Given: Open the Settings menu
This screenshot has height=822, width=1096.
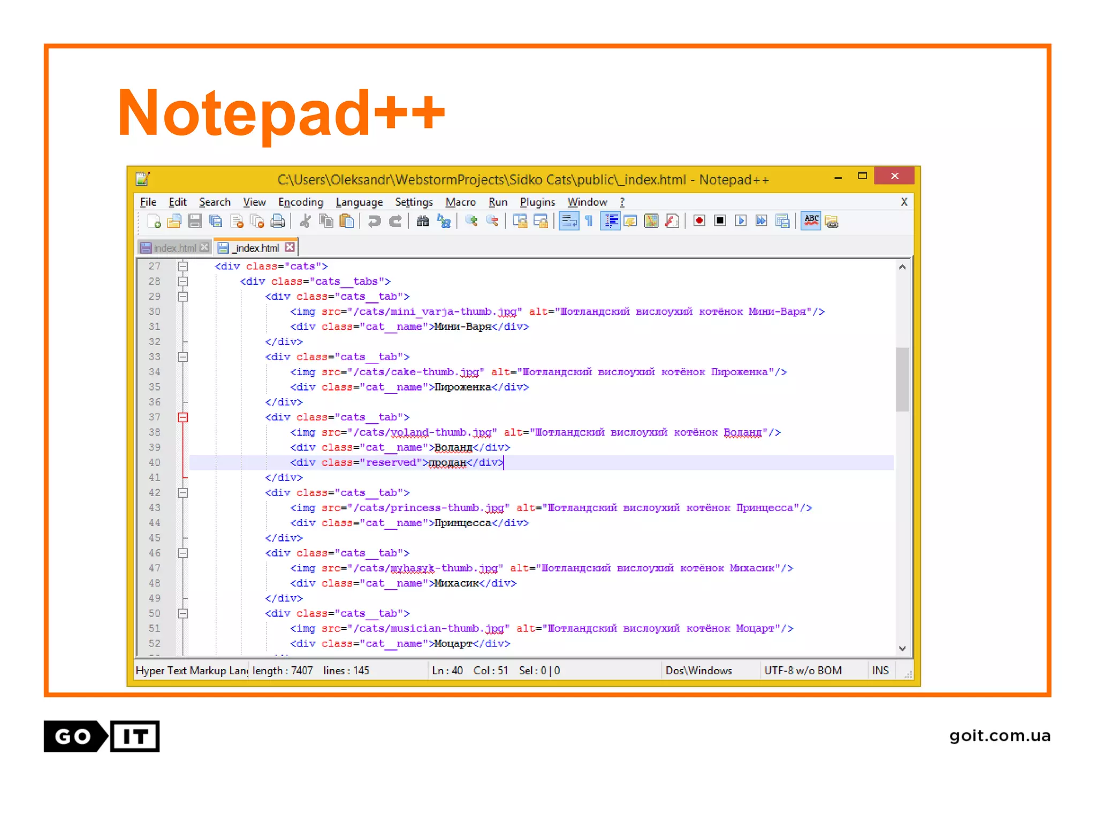Looking at the screenshot, I should [x=414, y=202].
